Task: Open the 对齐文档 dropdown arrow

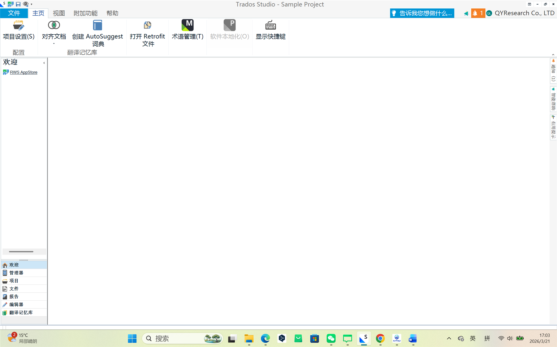Action: tap(54, 44)
